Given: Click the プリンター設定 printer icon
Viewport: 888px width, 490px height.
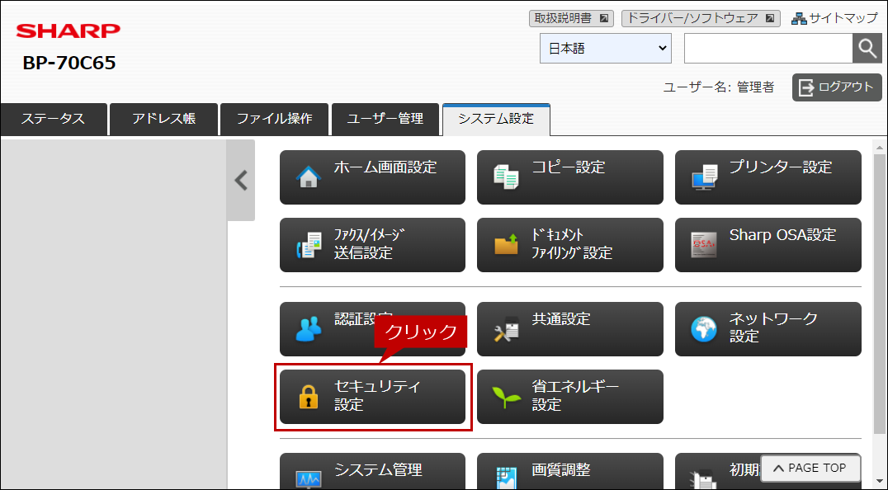Looking at the screenshot, I should point(704,177).
